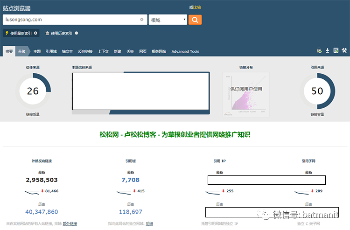Click historic backlinks count 40,347,860

tap(42, 212)
